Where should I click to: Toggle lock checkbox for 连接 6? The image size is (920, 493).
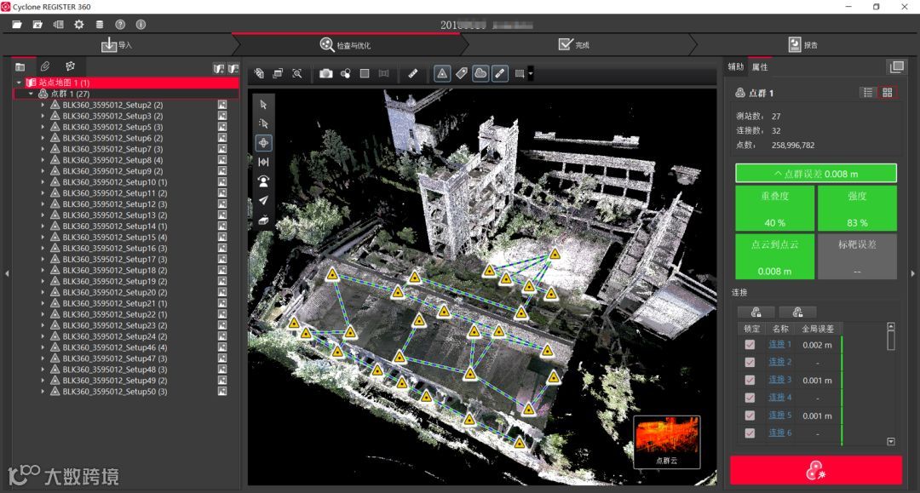750,433
